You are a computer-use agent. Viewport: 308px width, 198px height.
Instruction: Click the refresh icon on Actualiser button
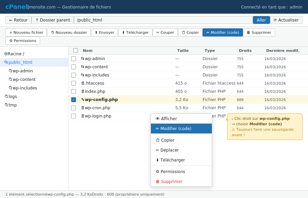pyautogui.click(x=275, y=20)
